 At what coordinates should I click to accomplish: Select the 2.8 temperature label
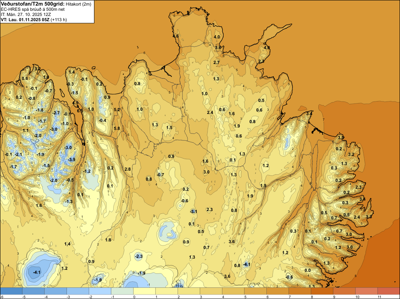point(128,169)
